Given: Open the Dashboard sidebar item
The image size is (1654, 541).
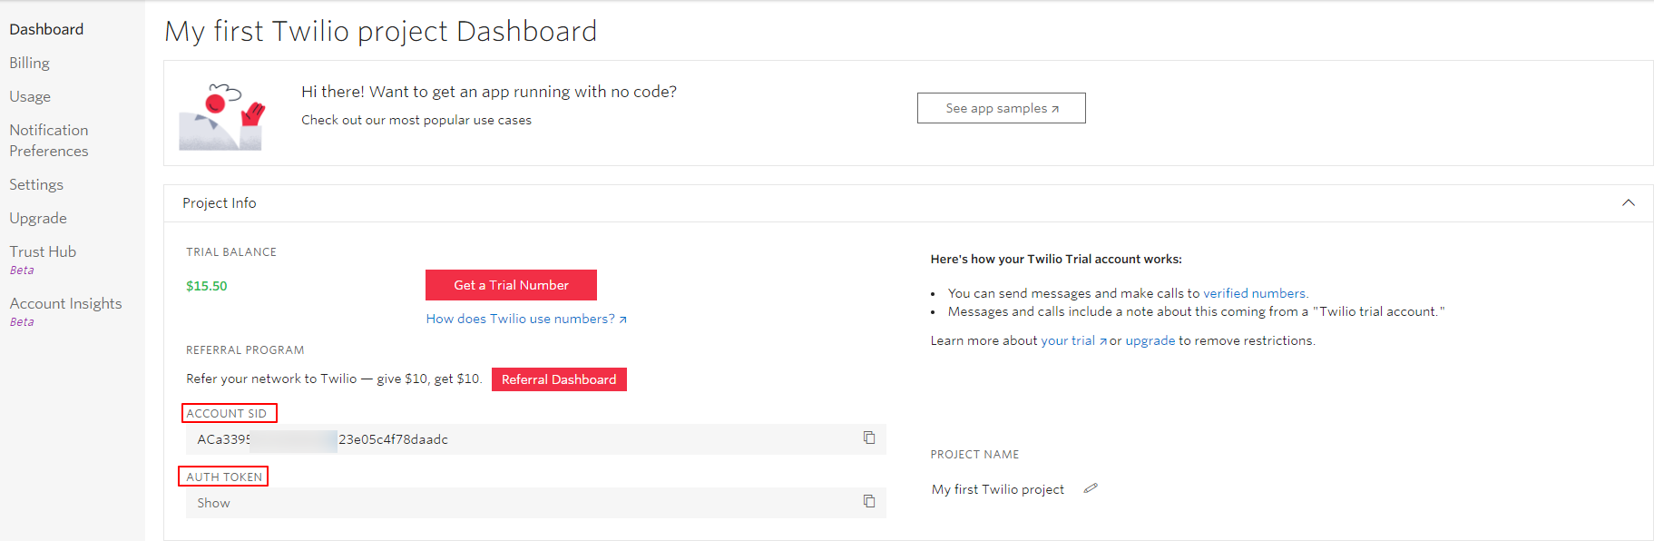Looking at the screenshot, I should point(46,29).
